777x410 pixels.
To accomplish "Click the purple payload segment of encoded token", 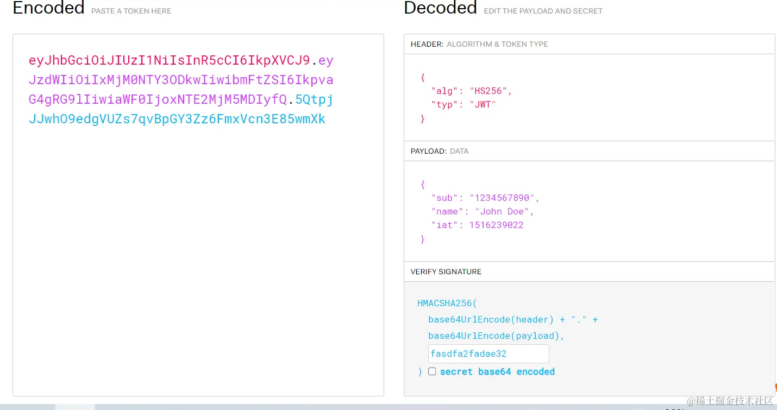I will point(180,80).
